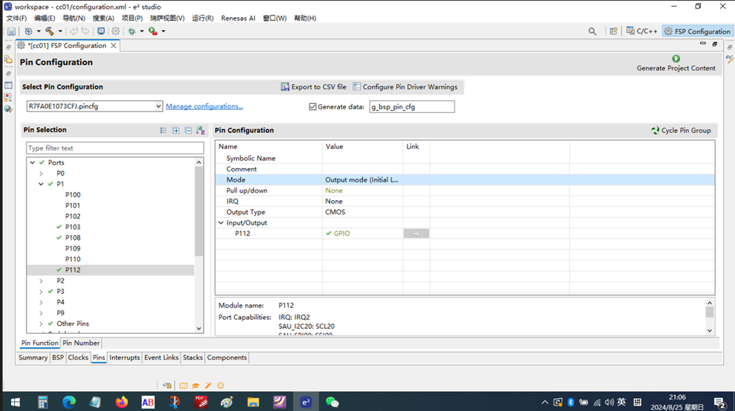The height and width of the screenshot is (411, 735).
Task: Select the P103 pin in the tree
Action: pos(73,227)
